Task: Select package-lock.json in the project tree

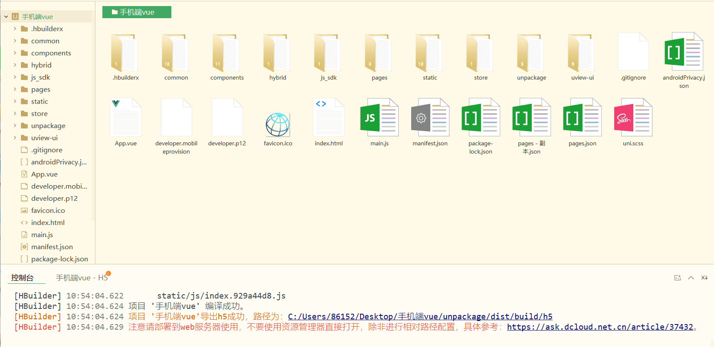Action: pyautogui.click(x=59, y=259)
